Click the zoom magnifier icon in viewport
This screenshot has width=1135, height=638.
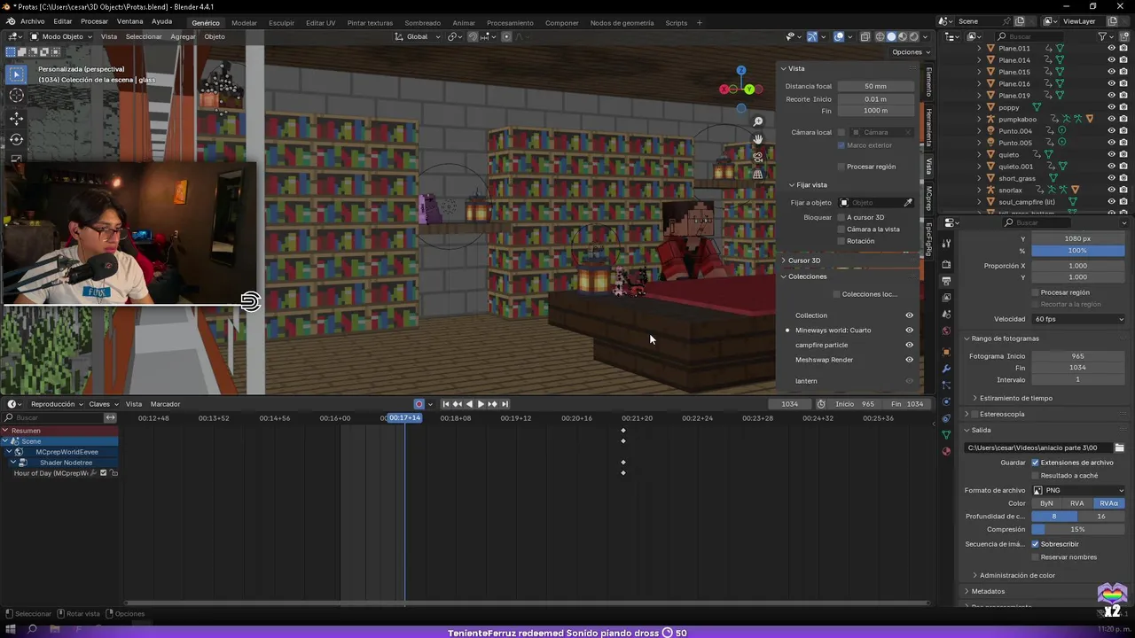click(x=758, y=121)
